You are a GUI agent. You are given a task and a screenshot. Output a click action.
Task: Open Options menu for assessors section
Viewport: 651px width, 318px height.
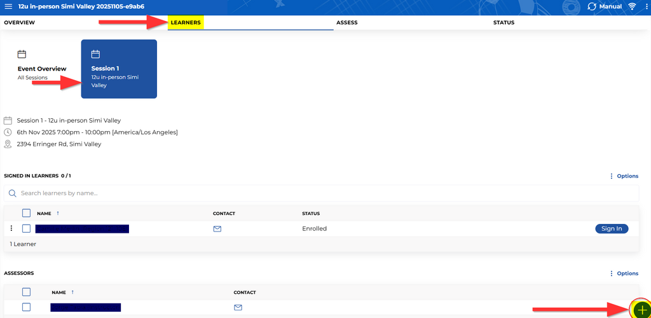(x=624, y=273)
